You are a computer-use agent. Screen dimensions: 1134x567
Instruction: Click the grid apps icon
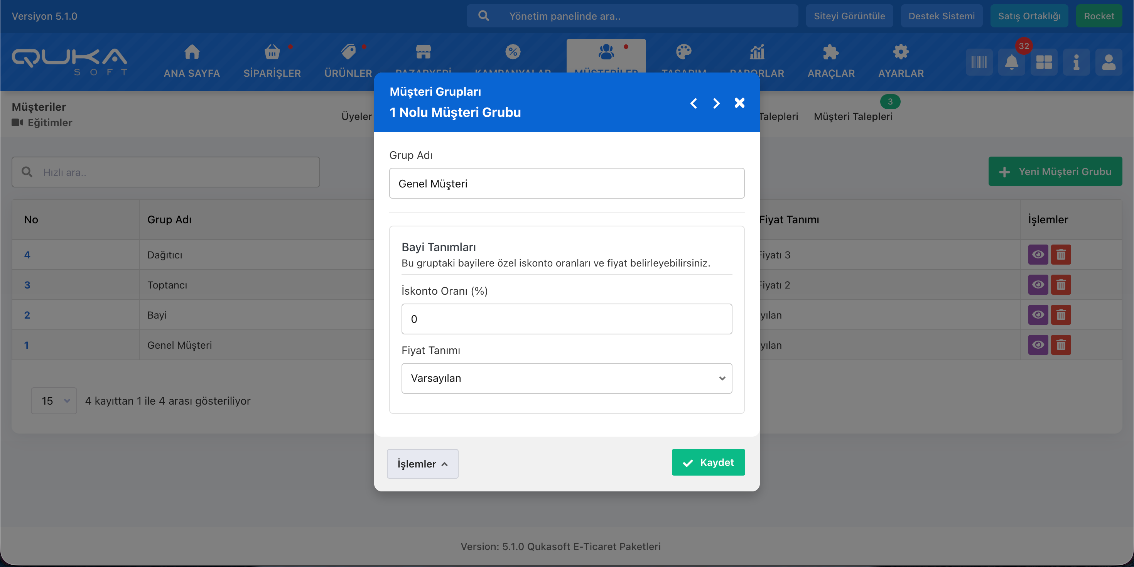click(1044, 62)
